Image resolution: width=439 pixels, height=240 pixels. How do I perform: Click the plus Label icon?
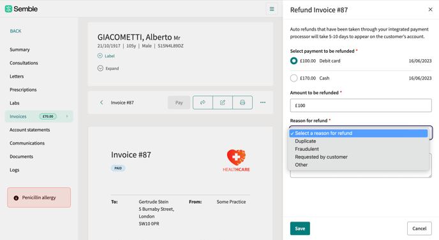point(100,55)
